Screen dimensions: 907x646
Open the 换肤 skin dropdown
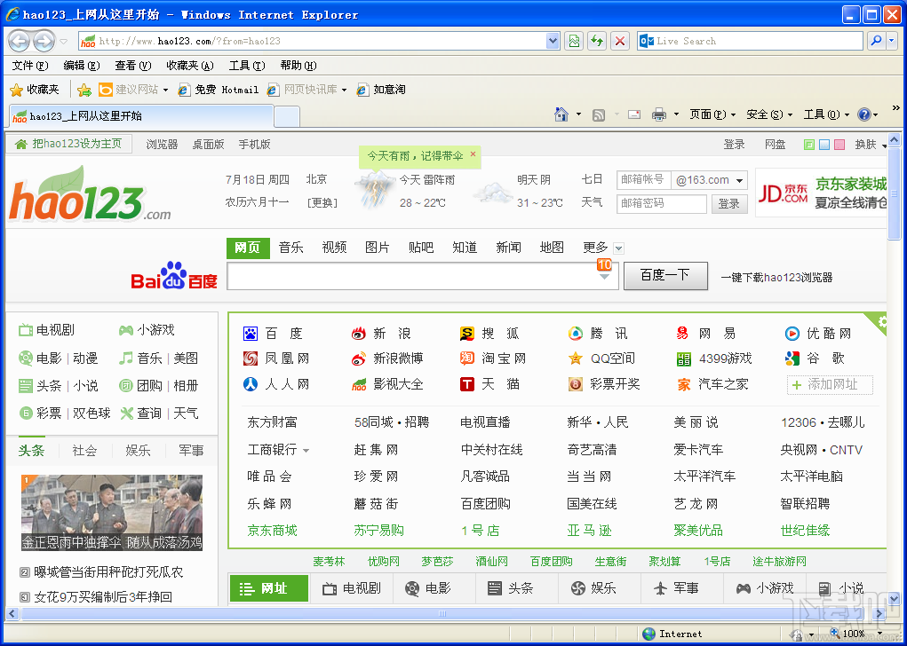[871, 145]
